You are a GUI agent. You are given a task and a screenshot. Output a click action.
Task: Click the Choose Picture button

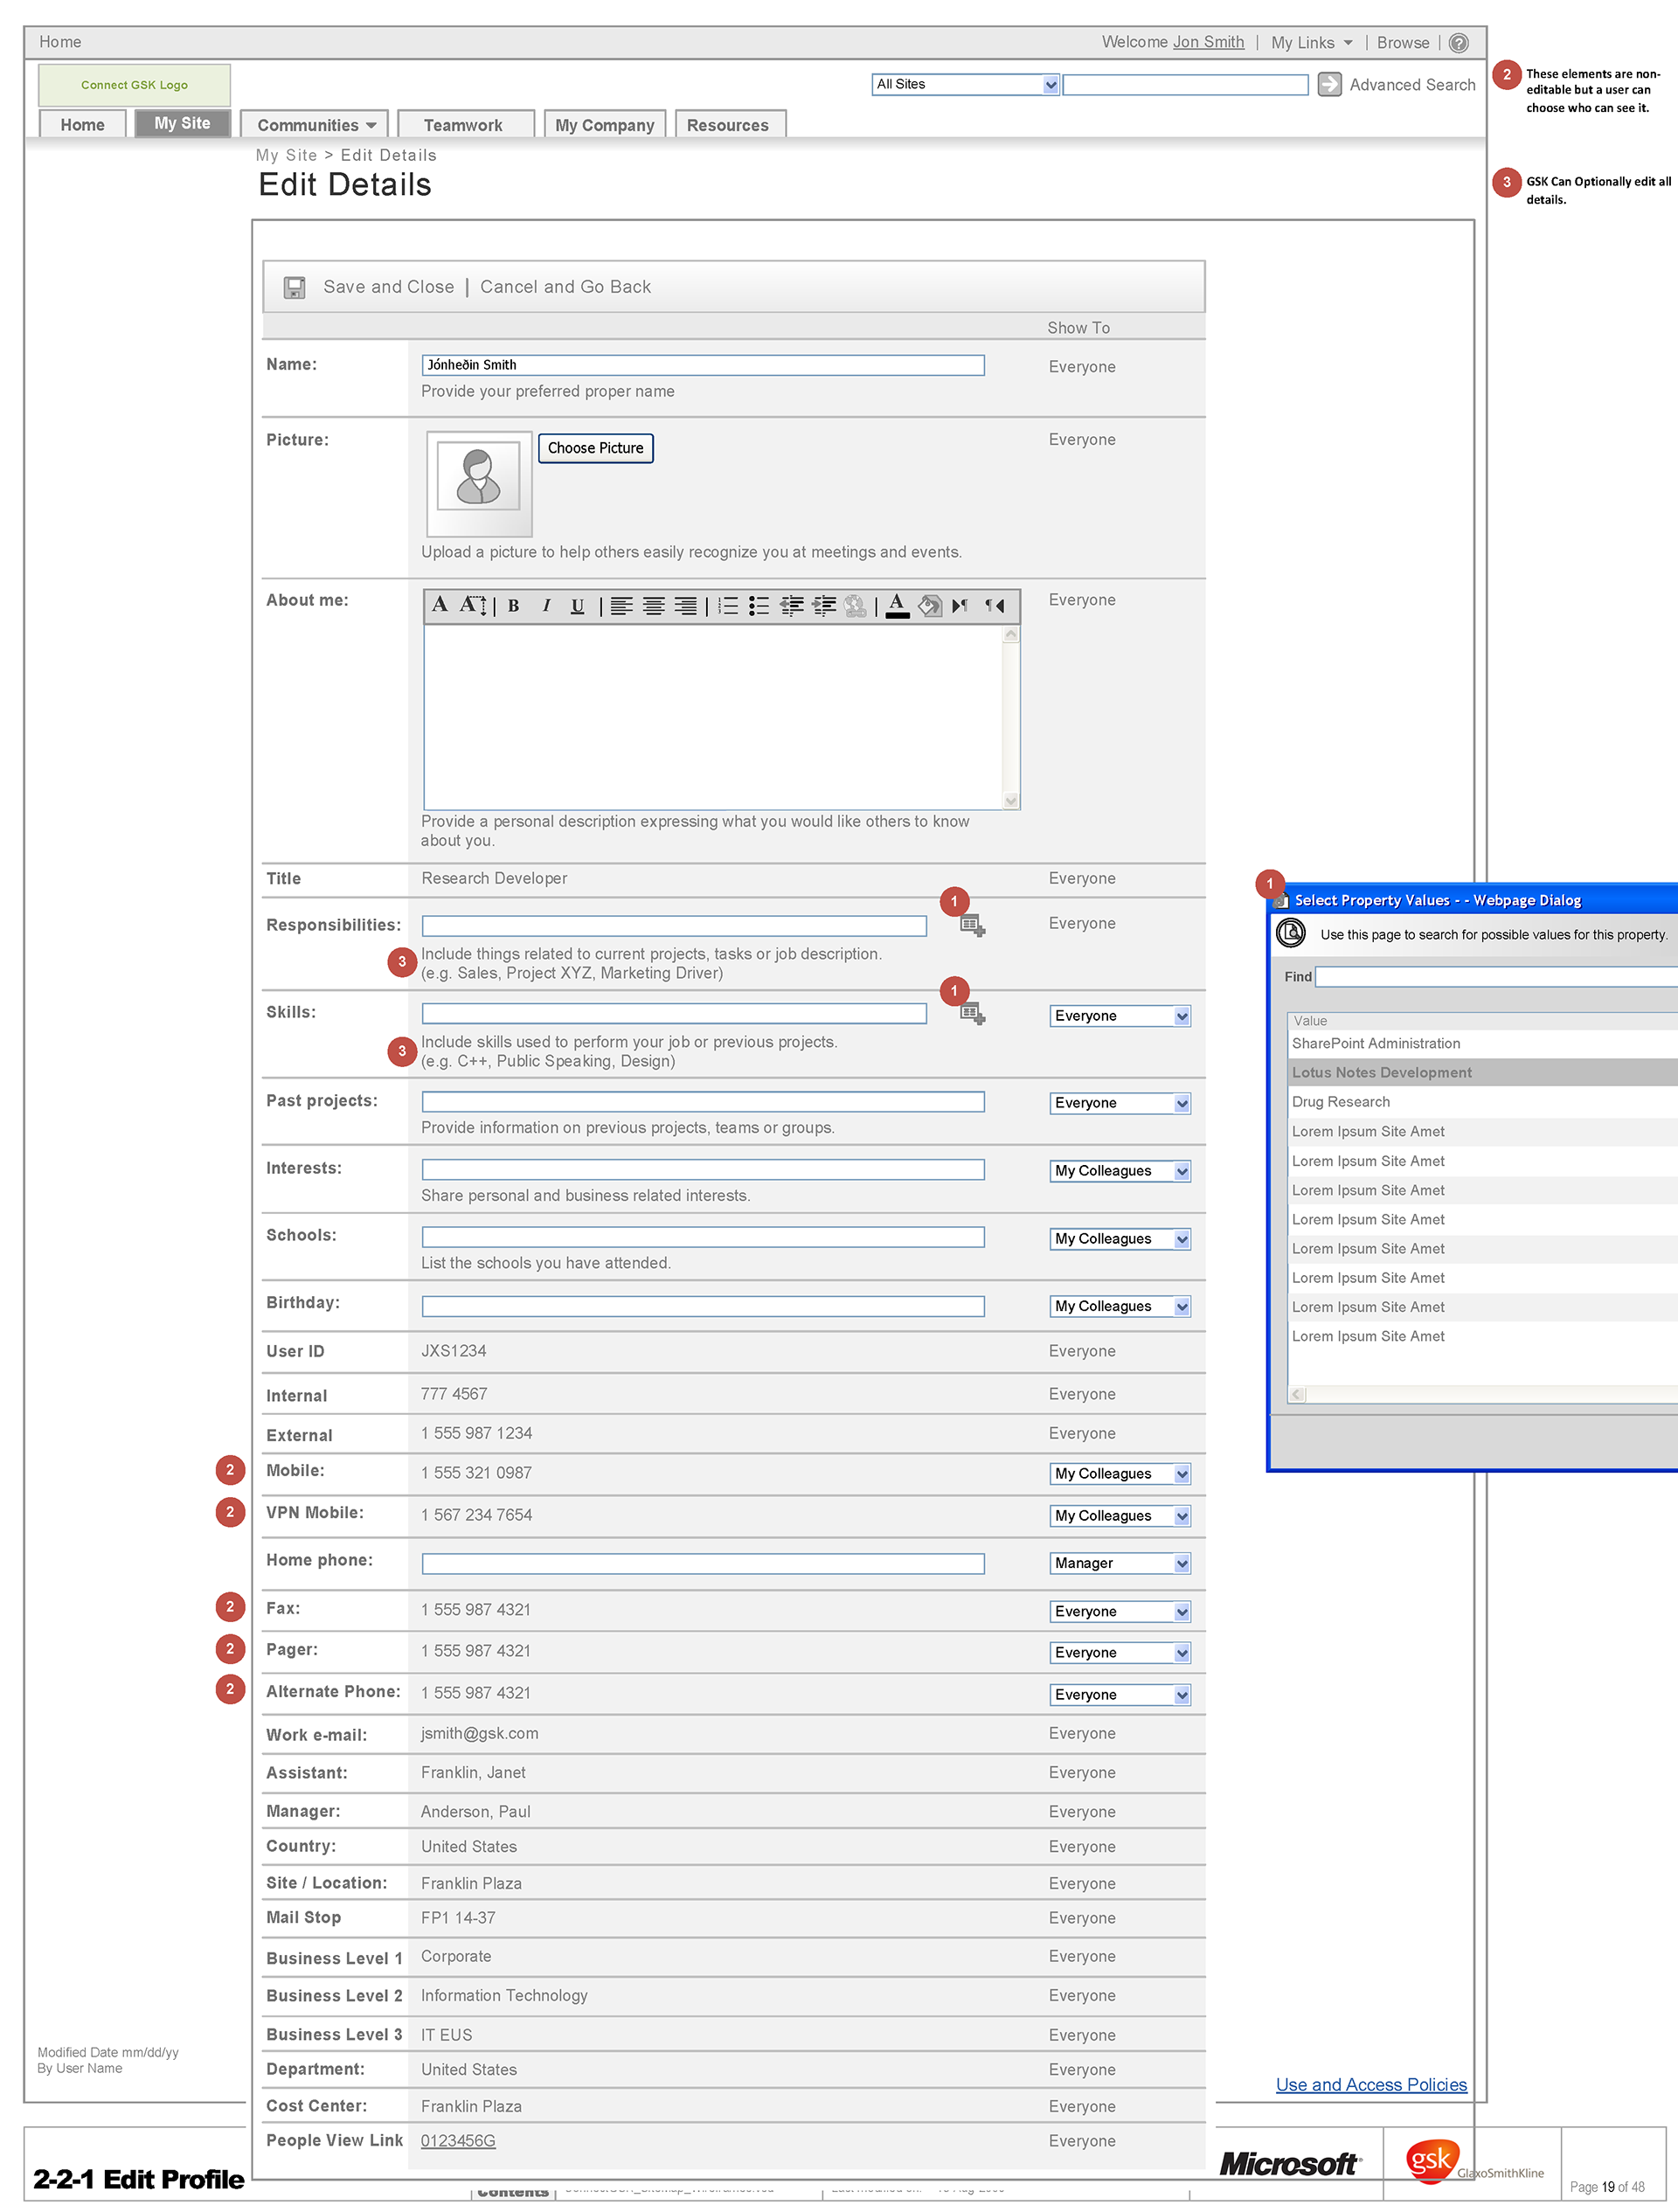pos(595,448)
